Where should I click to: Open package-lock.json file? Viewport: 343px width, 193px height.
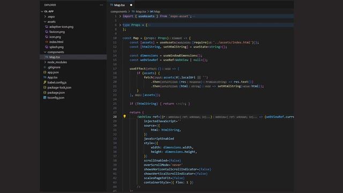[x=59, y=87]
